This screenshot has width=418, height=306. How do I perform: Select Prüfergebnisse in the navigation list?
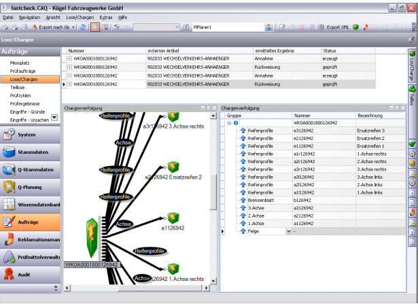pos(26,103)
